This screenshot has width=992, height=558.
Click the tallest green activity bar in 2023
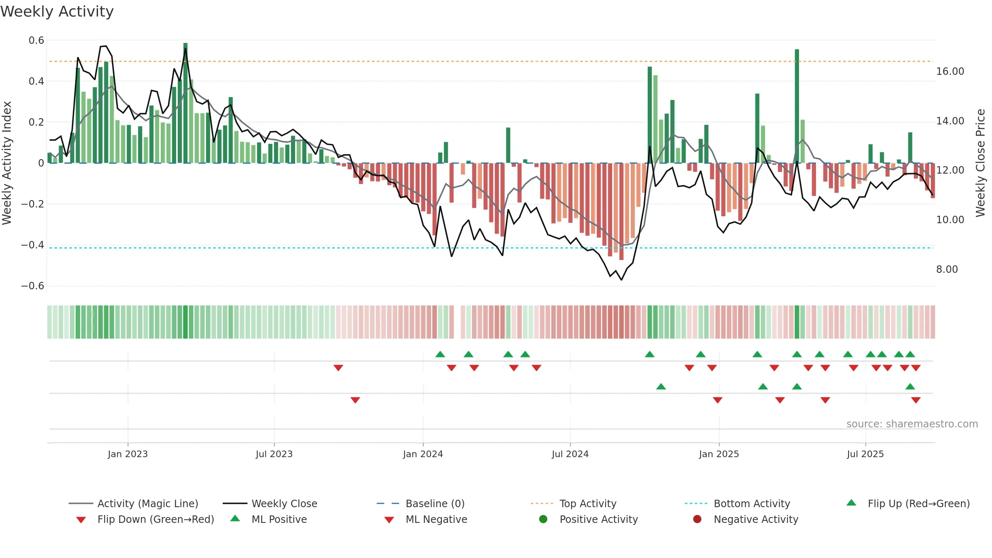[x=186, y=103]
